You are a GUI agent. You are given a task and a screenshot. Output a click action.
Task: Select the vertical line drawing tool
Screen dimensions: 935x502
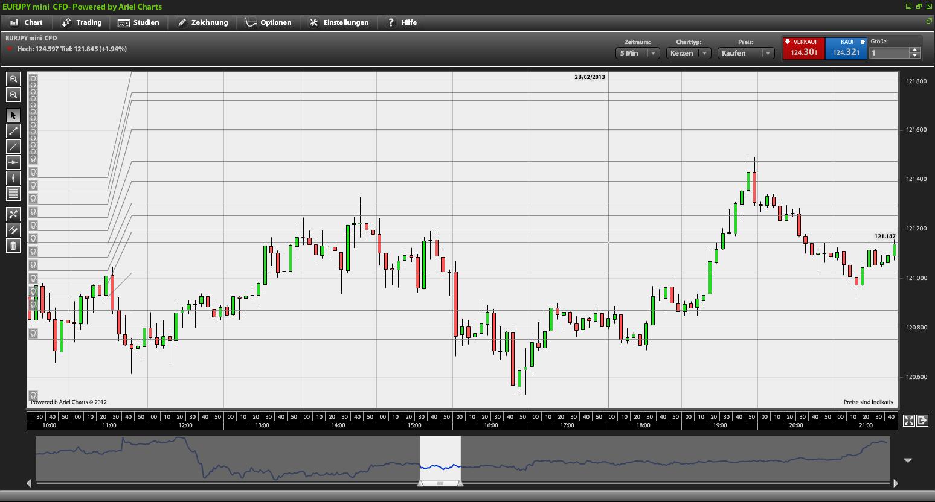tap(13, 178)
